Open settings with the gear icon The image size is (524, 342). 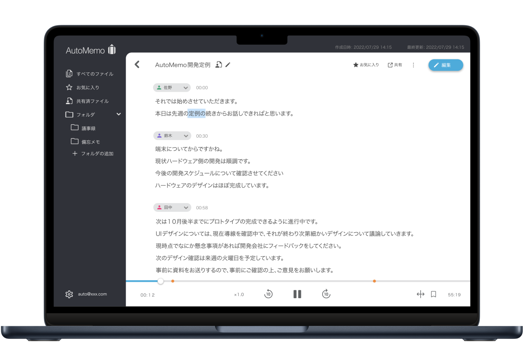point(69,294)
